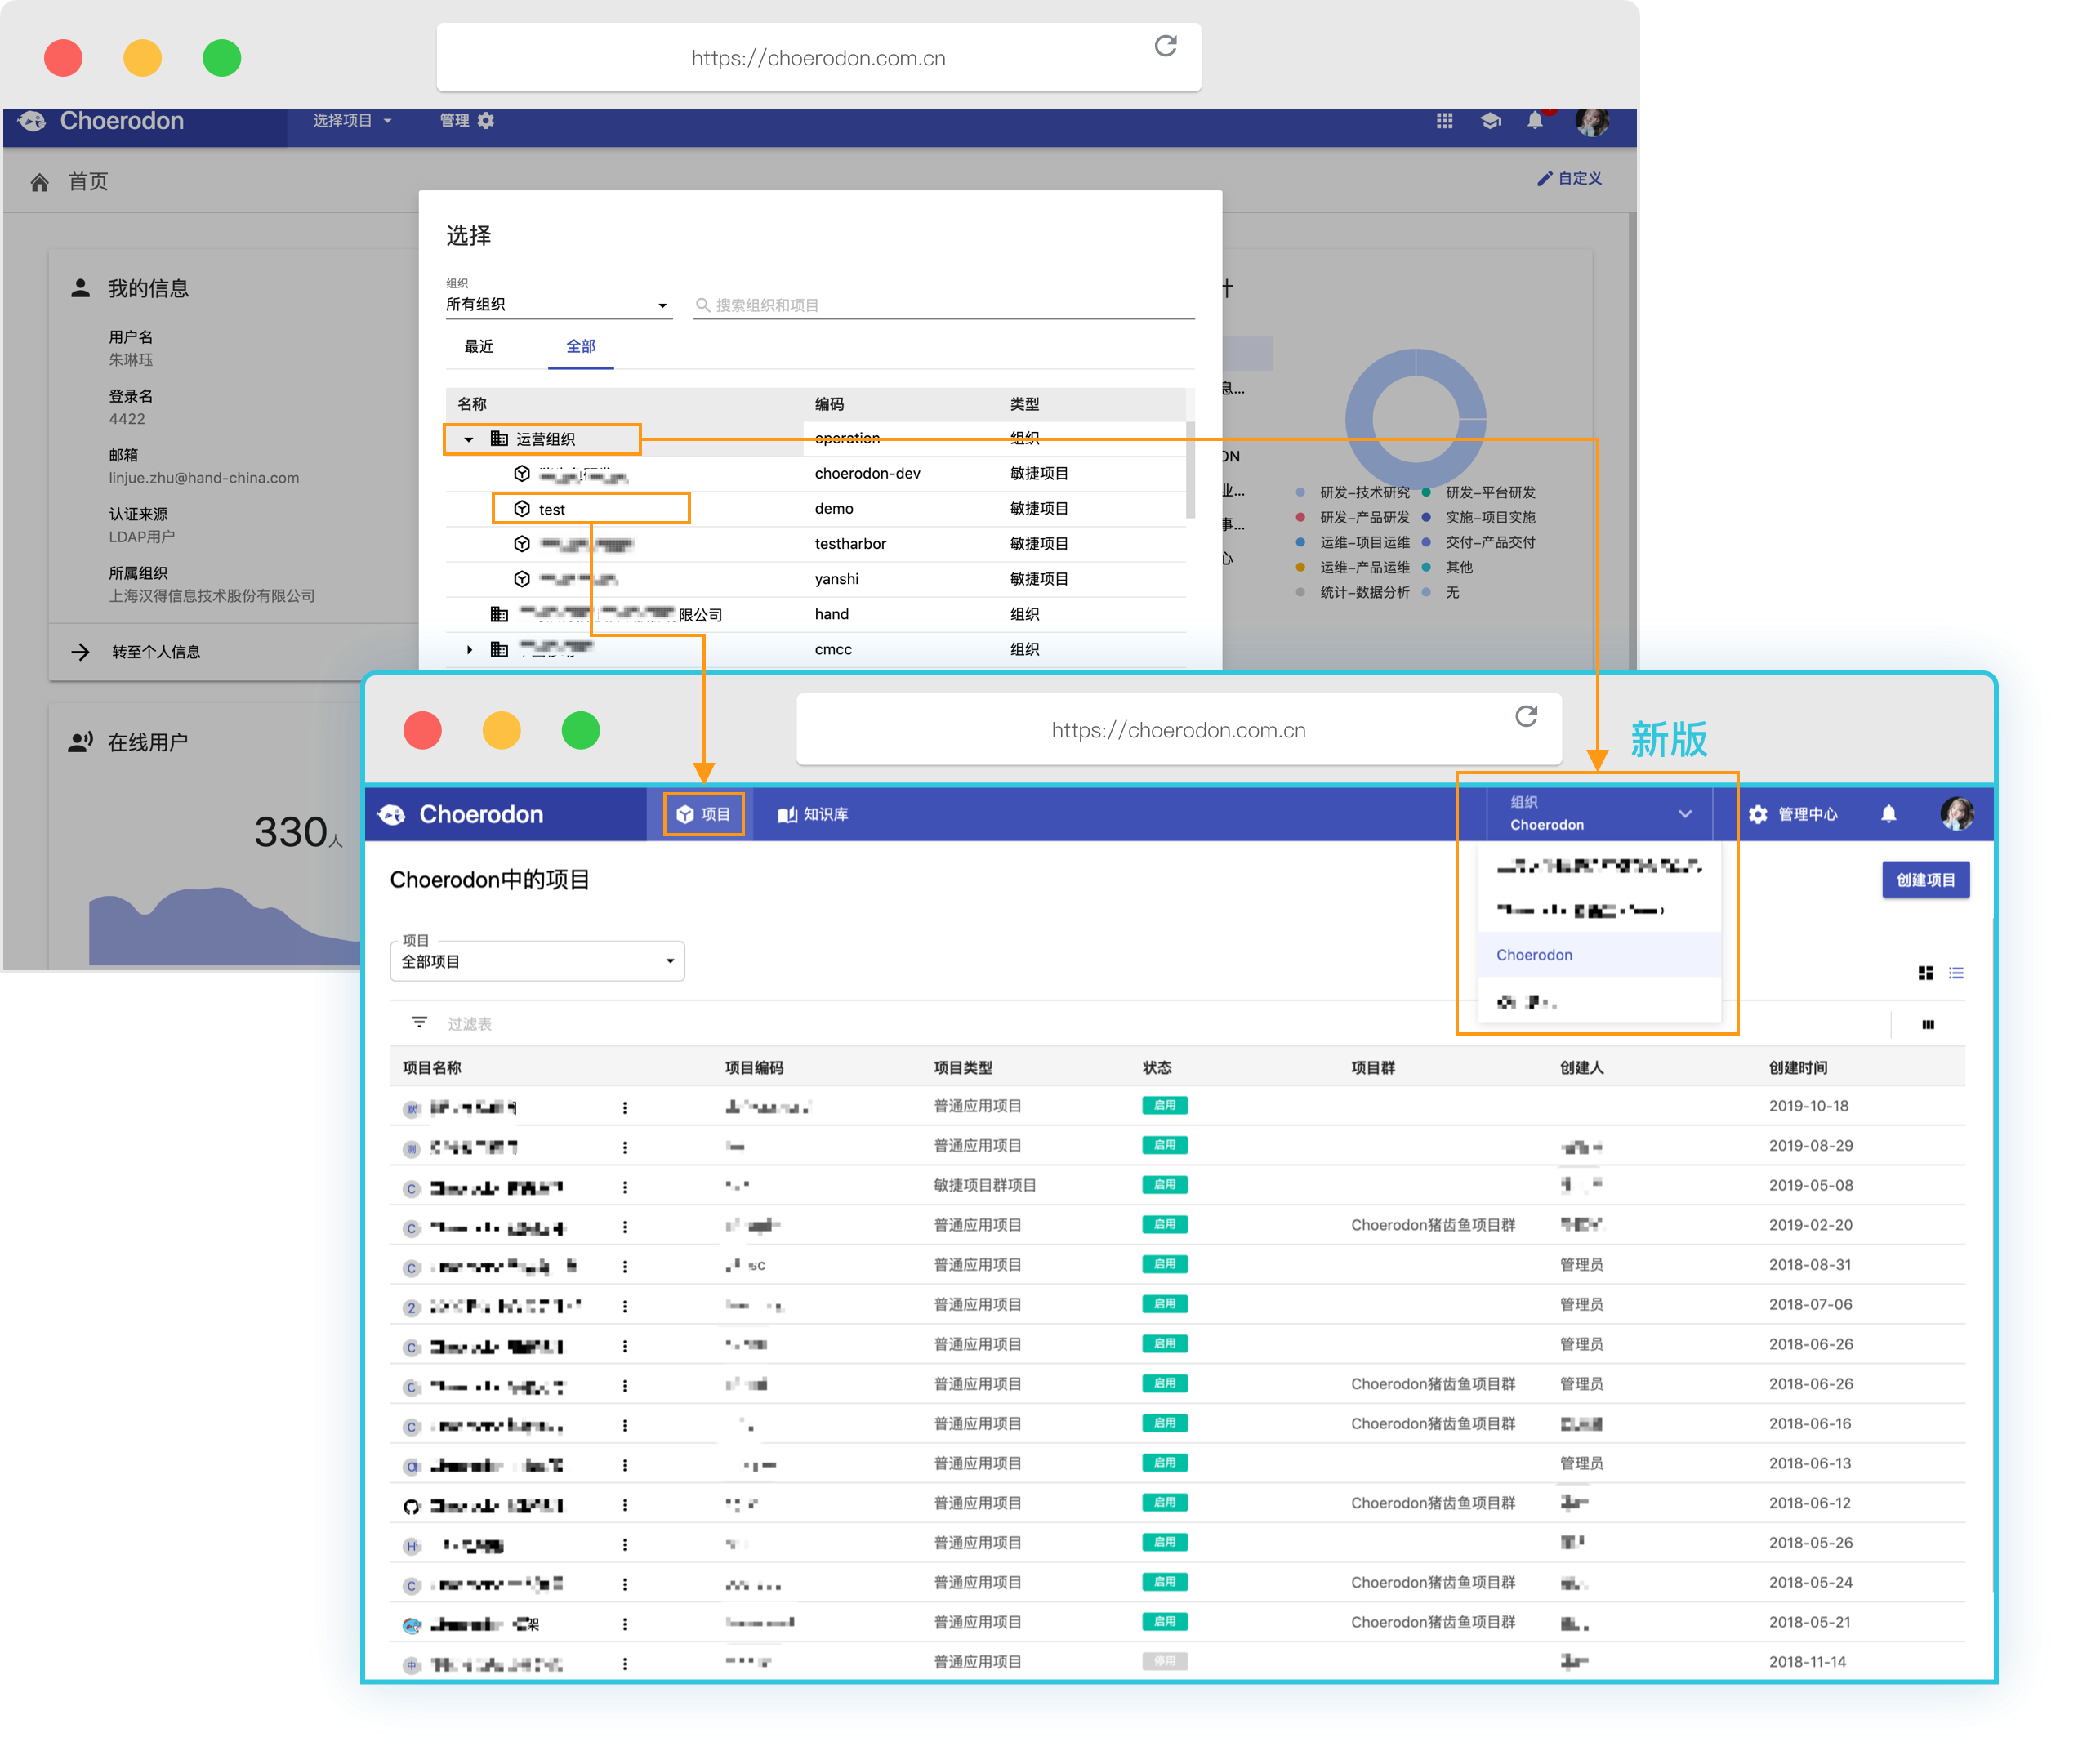
Task: Click organization icon in hand row
Action: coord(499,614)
